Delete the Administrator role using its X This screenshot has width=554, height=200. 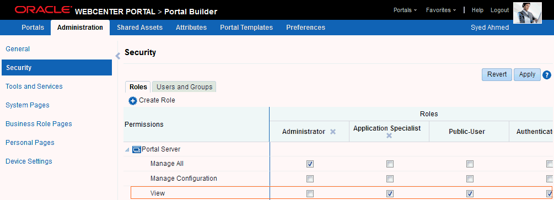pos(332,132)
